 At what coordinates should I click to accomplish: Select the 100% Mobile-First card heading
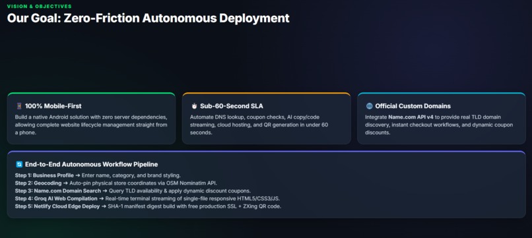tap(53, 106)
